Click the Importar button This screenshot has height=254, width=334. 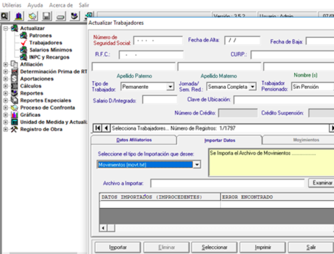[118, 247]
